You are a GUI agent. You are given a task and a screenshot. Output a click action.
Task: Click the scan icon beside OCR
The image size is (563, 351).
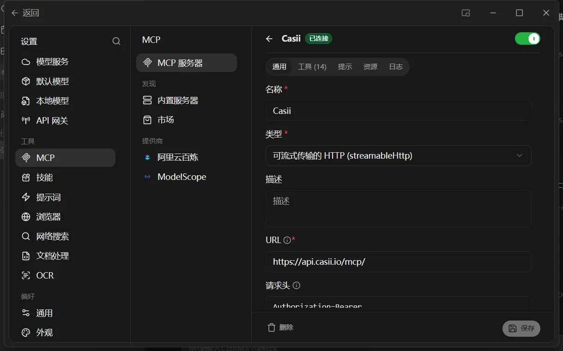point(26,275)
